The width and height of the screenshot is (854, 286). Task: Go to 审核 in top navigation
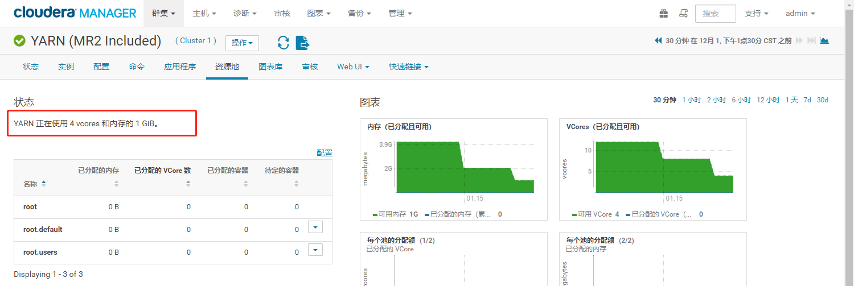coord(282,13)
